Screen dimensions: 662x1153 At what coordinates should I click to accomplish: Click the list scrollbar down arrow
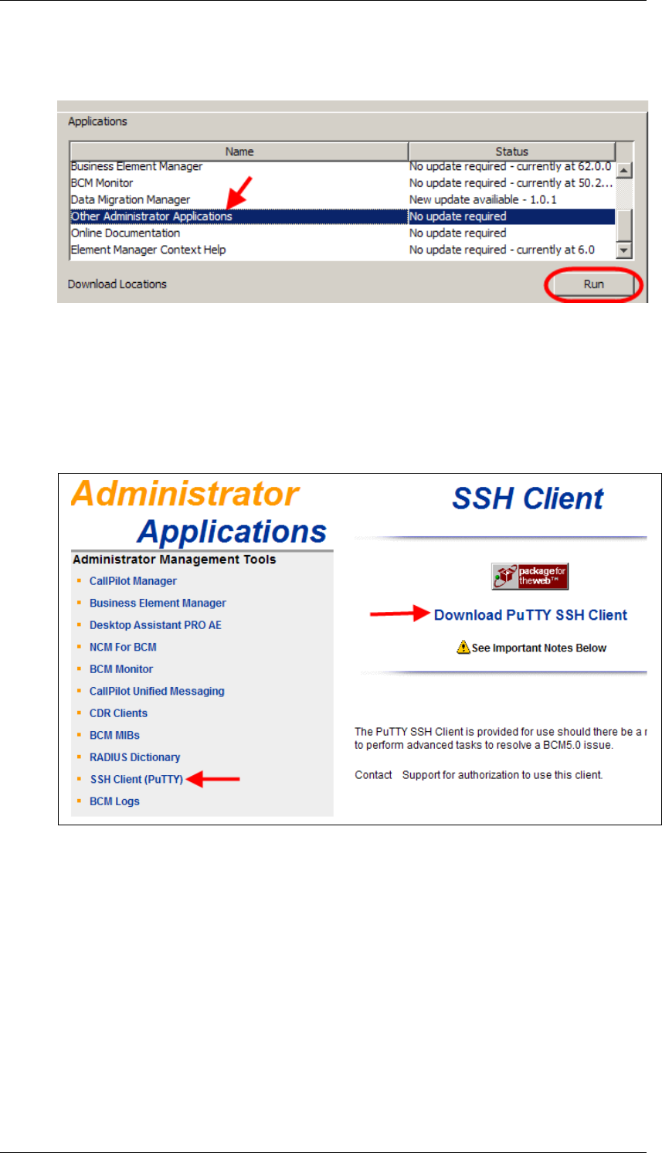(x=625, y=250)
